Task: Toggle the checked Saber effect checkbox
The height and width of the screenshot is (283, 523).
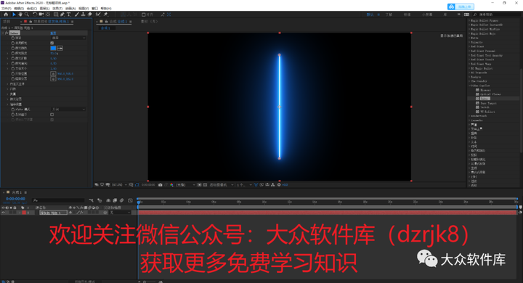Action: [x=52, y=43]
